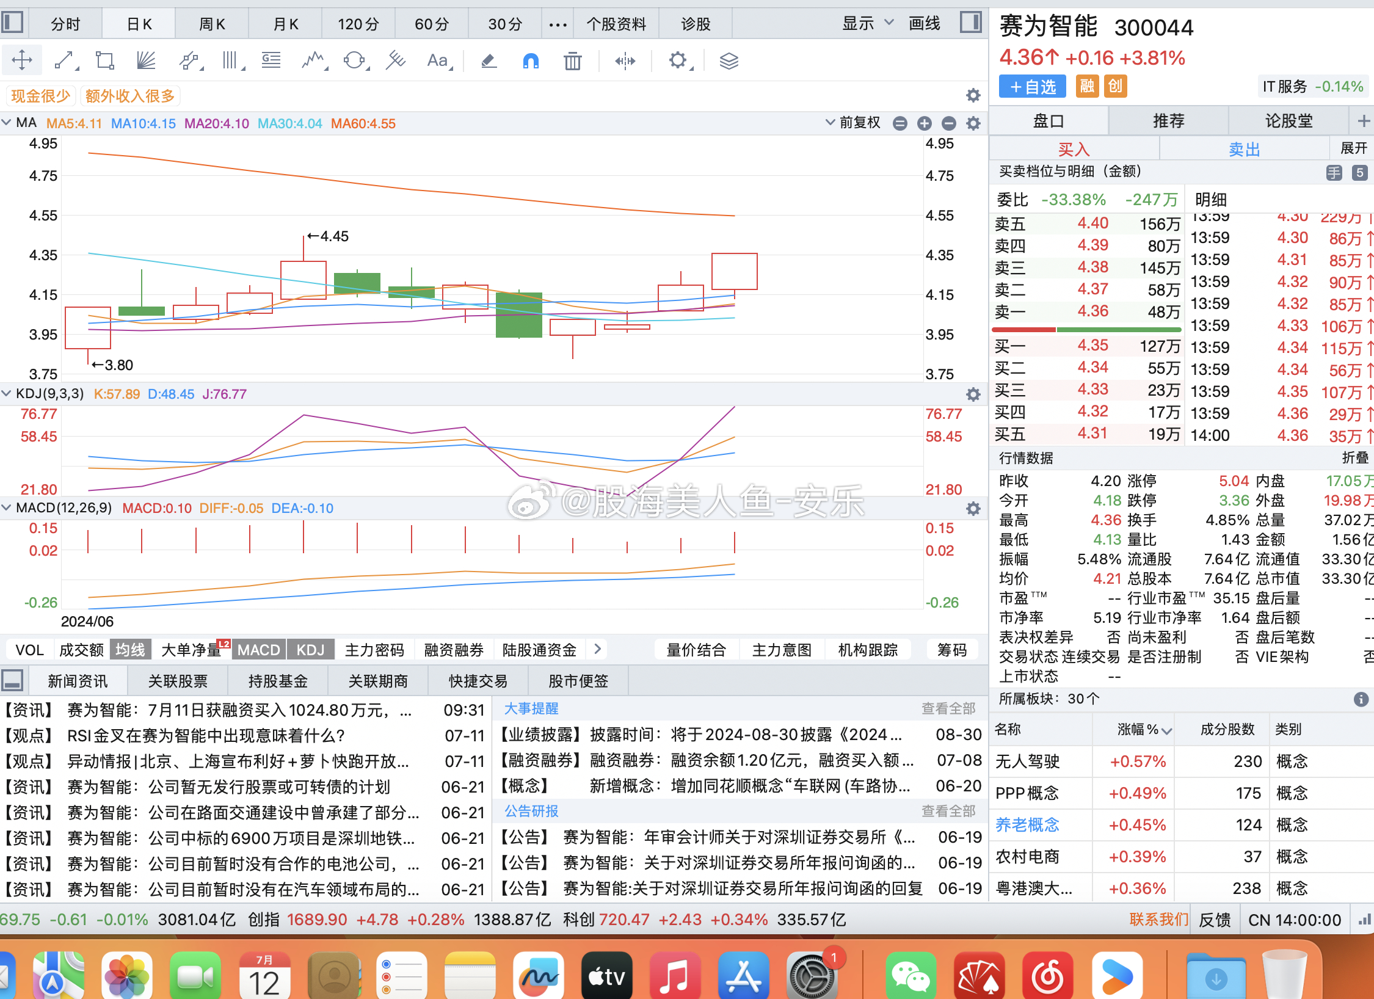Open MA indicator settings gear
This screenshot has width=1374, height=999.
pyautogui.click(x=973, y=123)
